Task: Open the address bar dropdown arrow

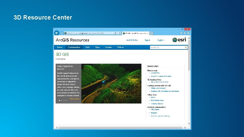Action: [117, 33]
